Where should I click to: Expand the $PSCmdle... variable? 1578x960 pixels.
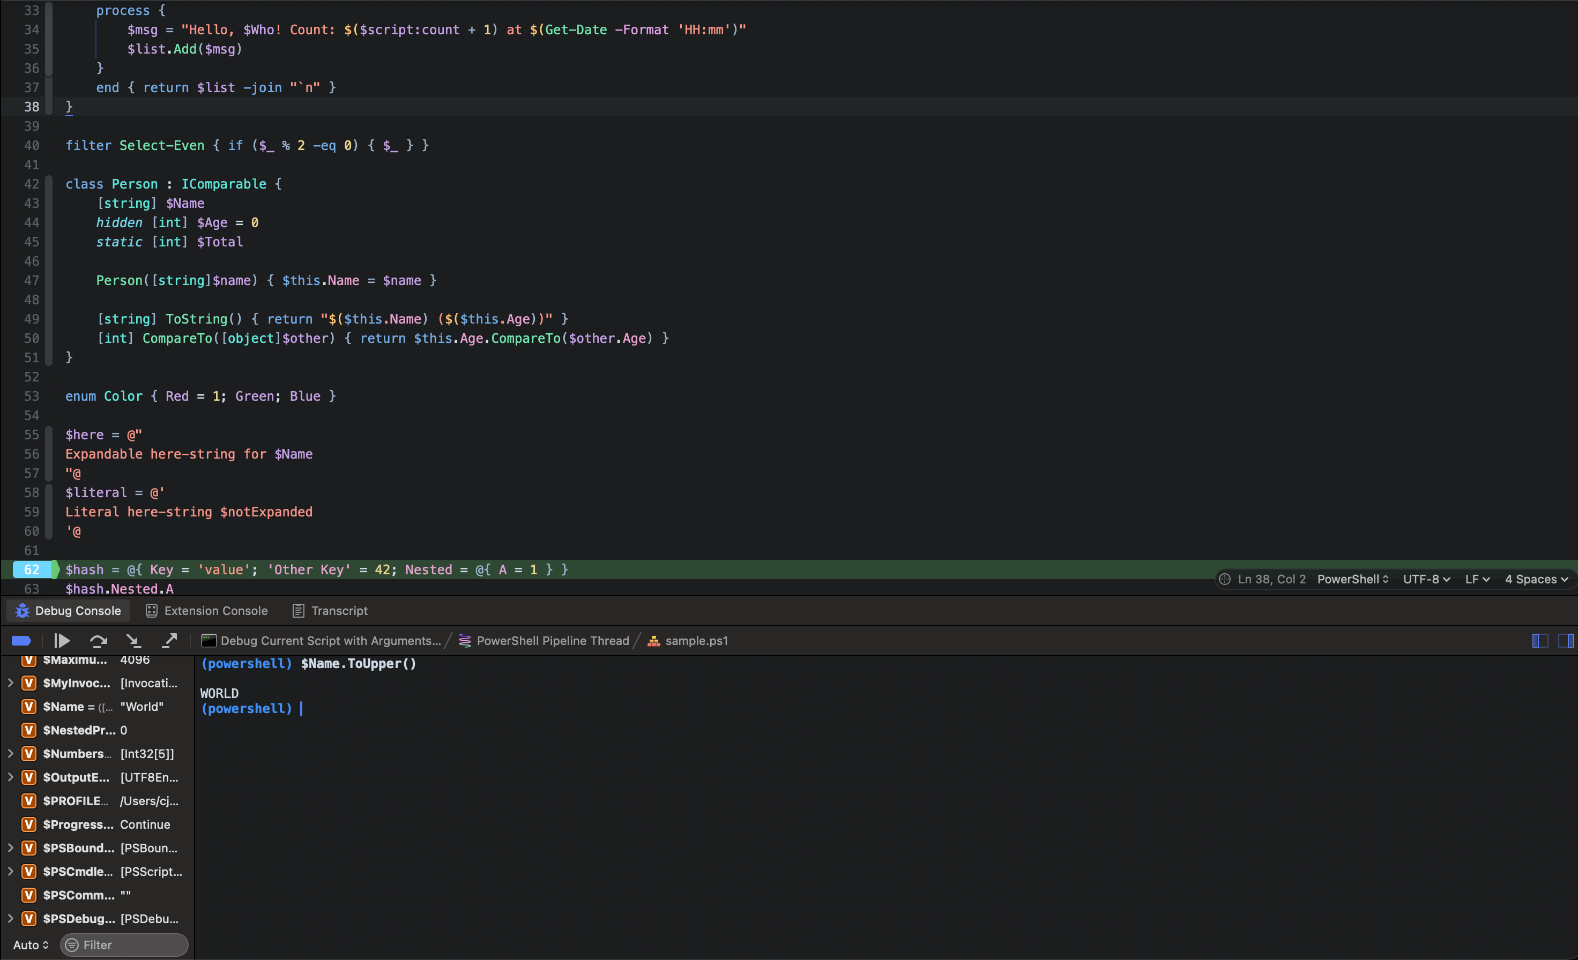(x=10, y=872)
